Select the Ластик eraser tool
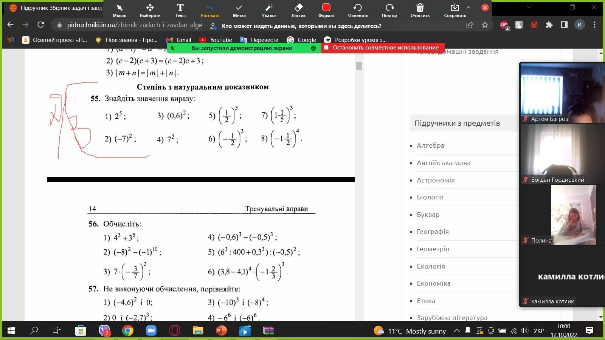This screenshot has width=605, height=340. click(298, 11)
